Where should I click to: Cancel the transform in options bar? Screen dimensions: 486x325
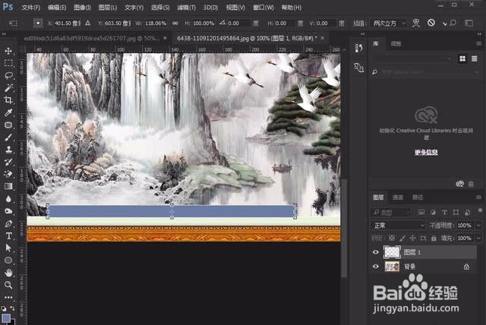click(x=431, y=23)
